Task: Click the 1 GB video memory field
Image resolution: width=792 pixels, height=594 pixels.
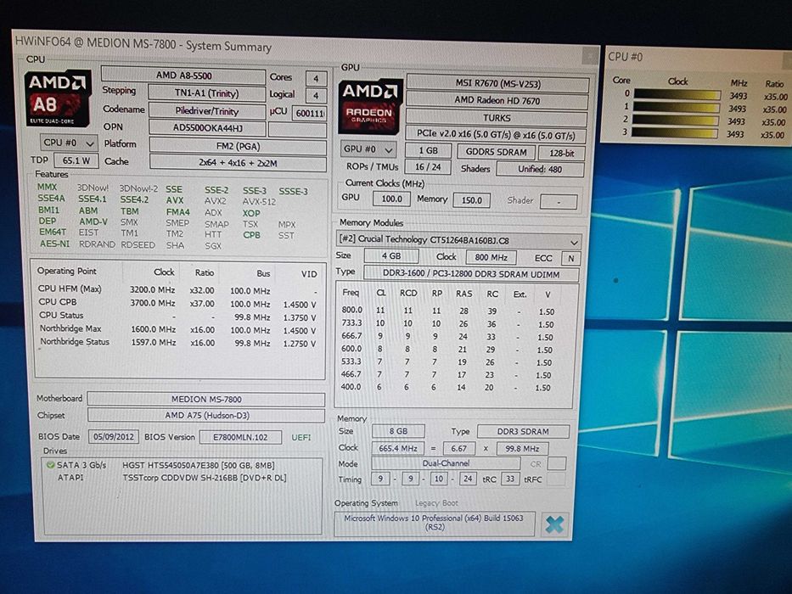Action: click(428, 150)
